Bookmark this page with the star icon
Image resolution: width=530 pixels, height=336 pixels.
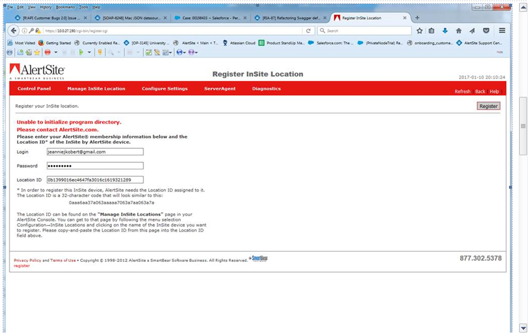click(x=419, y=31)
